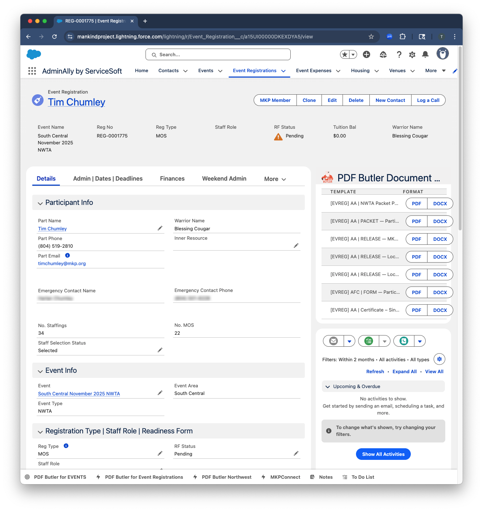Image resolution: width=483 pixels, height=511 pixels.
Task: Generate PDF for NWTA Packet template
Action: pyautogui.click(x=417, y=203)
